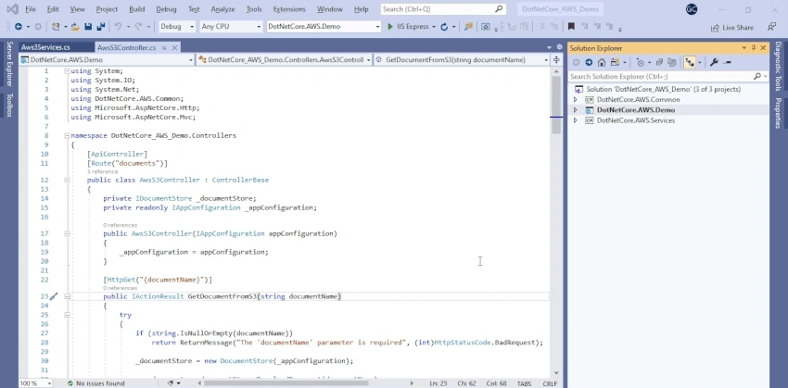Image resolution: width=788 pixels, height=388 pixels.
Task: Open the Analyze menu
Action: pyautogui.click(x=223, y=9)
